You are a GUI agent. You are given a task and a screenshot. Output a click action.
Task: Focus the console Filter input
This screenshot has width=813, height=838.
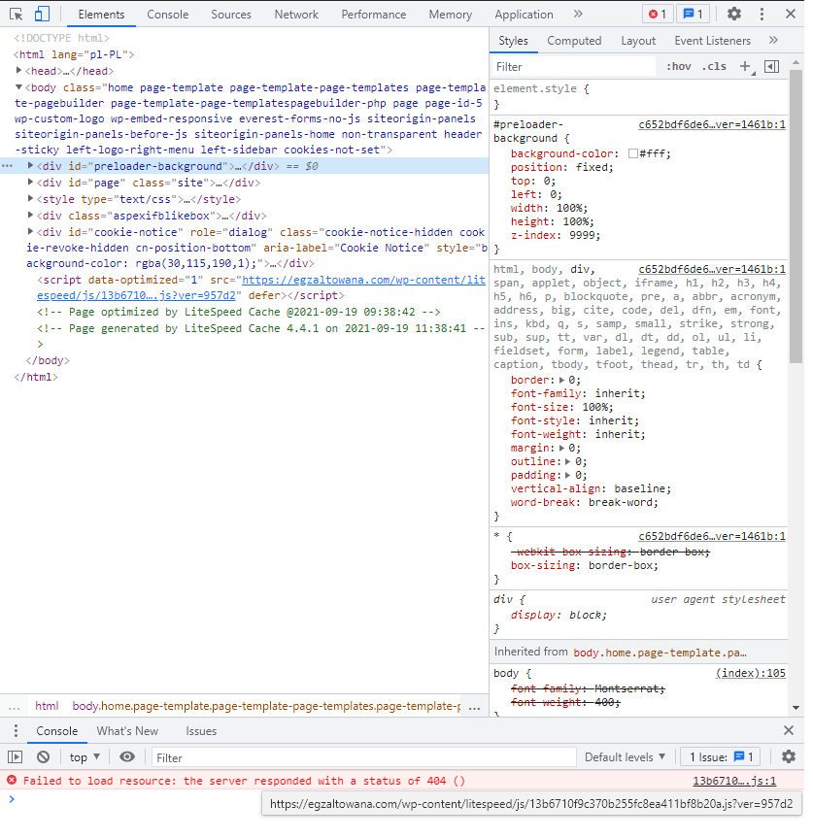coord(363,757)
